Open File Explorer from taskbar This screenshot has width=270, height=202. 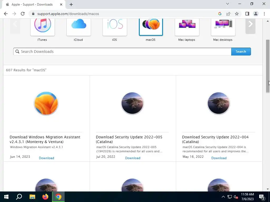click(32, 197)
